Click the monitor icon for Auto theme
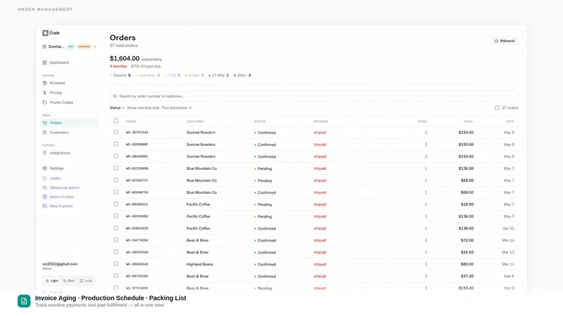The height and width of the screenshot is (316, 563). 82,281
